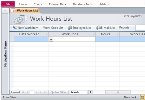Screen dimensions: 145x100
Task: Click the select-all corner of the datasheet
Action: (x=12, y=34)
